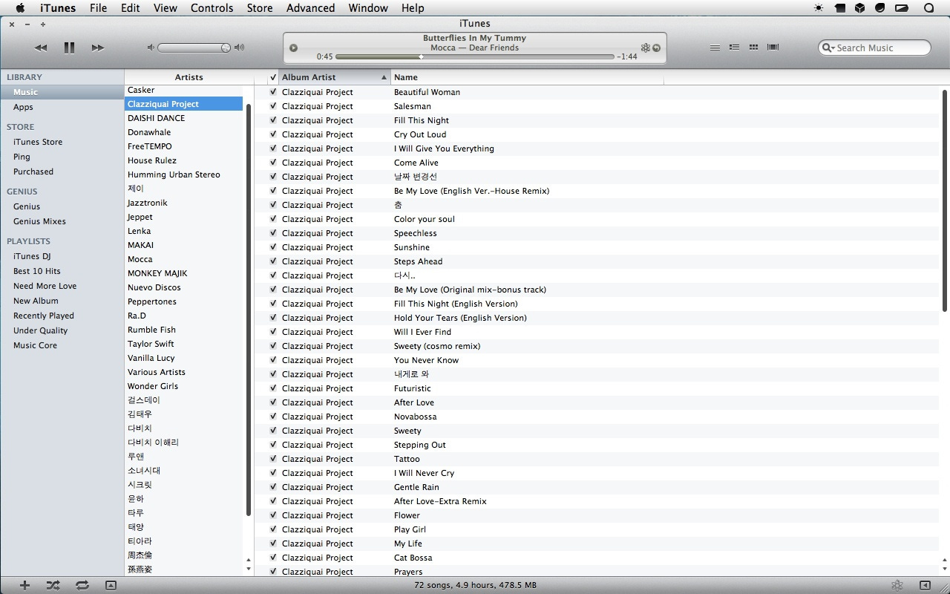Adjust the volume slider knob
This screenshot has width=950, height=594.
pos(226,48)
